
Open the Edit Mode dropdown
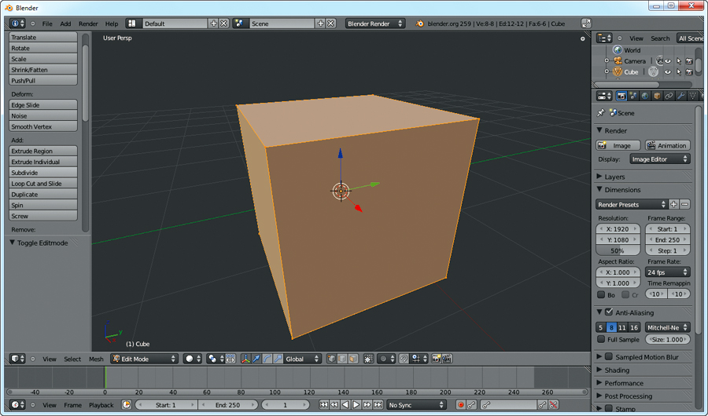(x=144, y=359)
